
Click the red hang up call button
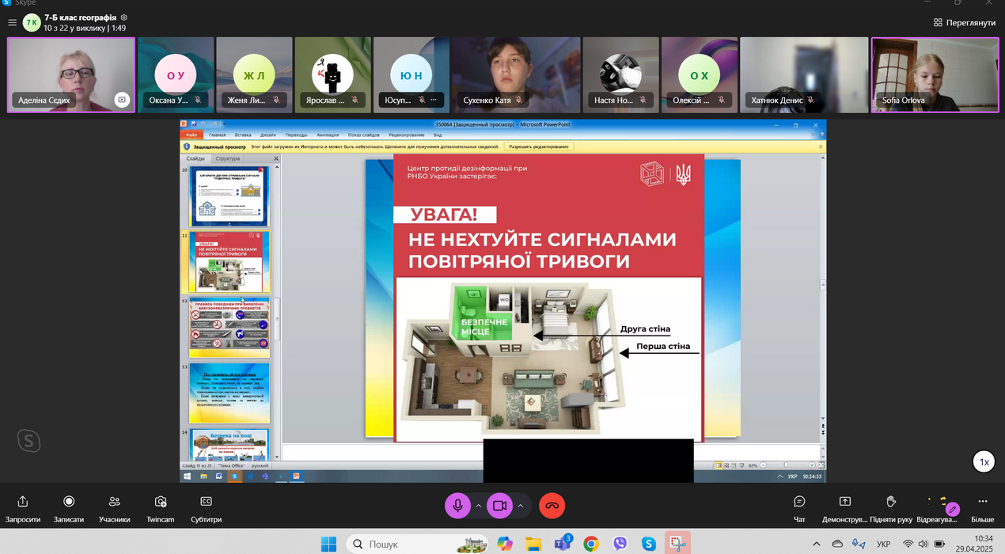tap(552, 506)
